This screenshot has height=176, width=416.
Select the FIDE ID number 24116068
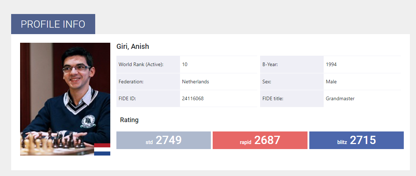[x=193, y=99]
